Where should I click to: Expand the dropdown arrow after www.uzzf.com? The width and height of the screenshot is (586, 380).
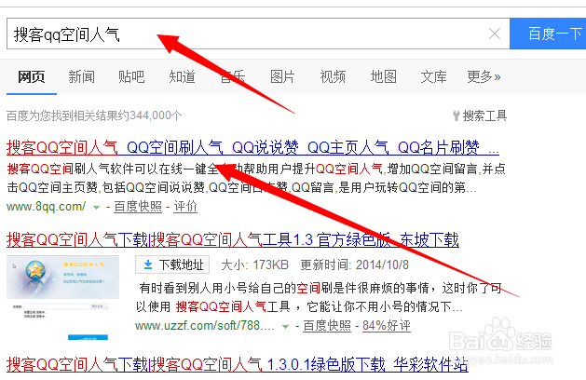(x=285, y=327)
